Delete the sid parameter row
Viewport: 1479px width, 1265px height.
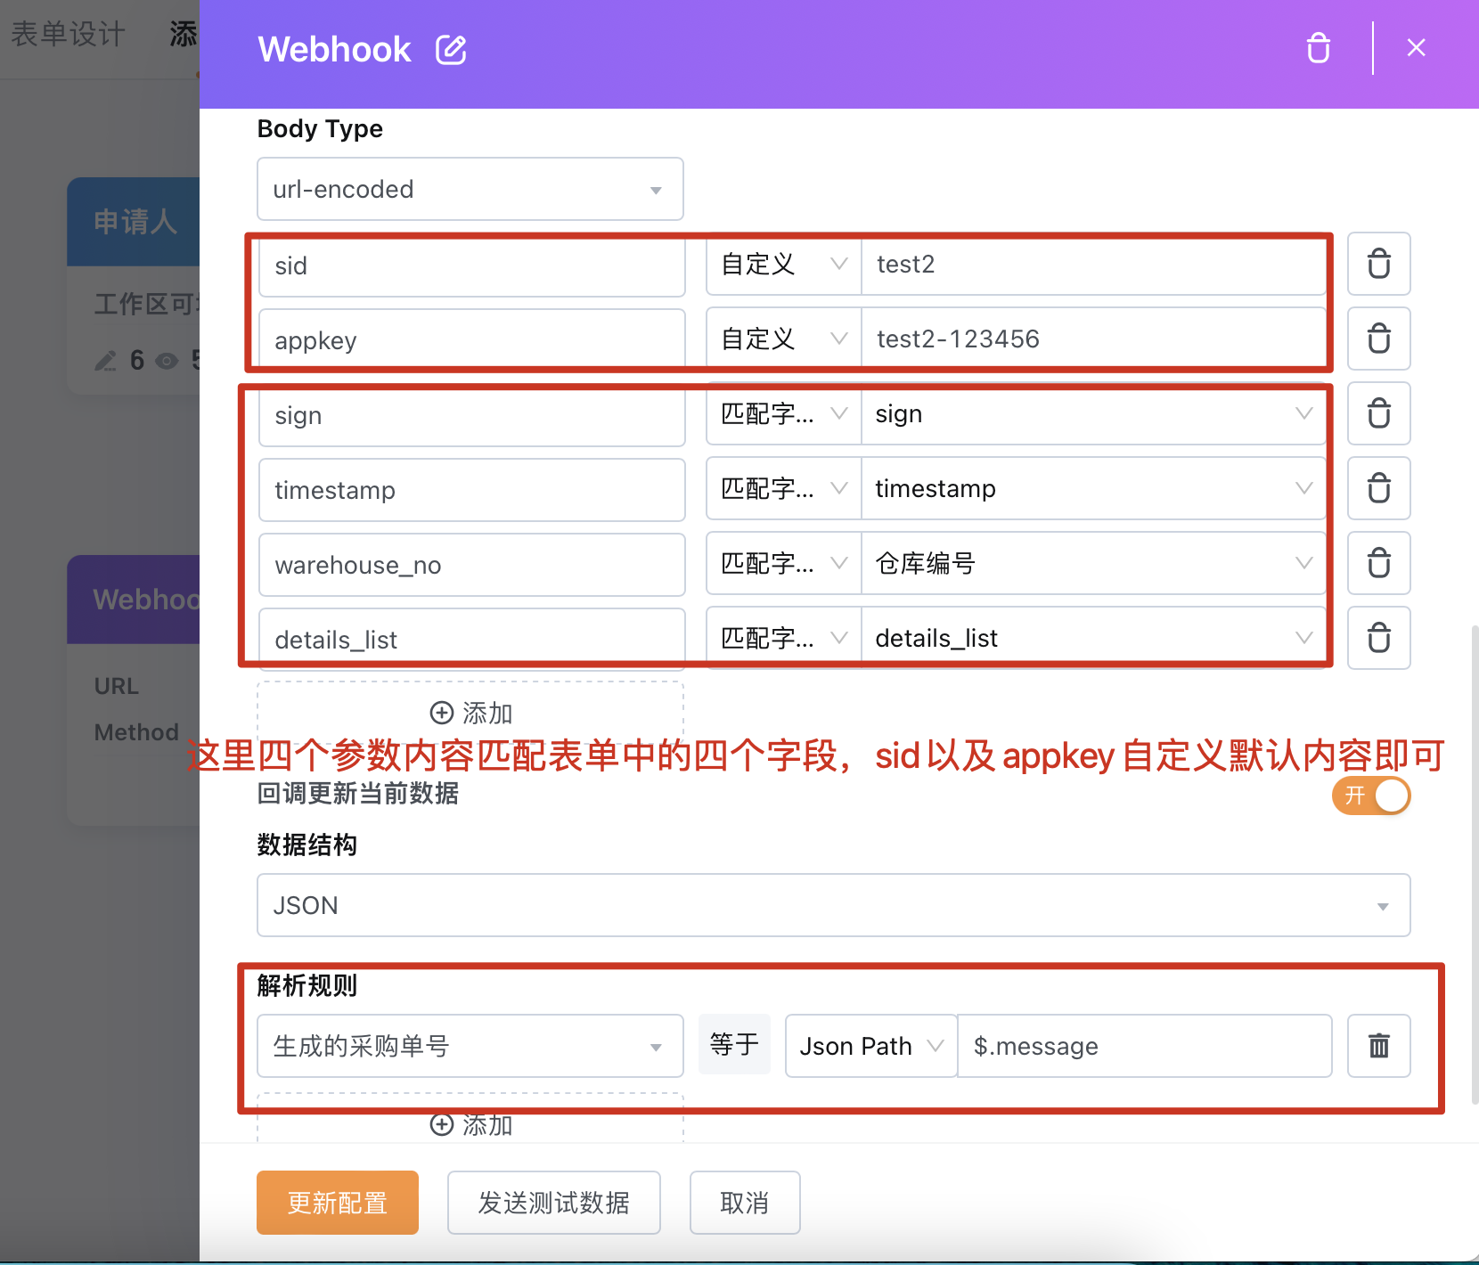(x=1378, y=264)
